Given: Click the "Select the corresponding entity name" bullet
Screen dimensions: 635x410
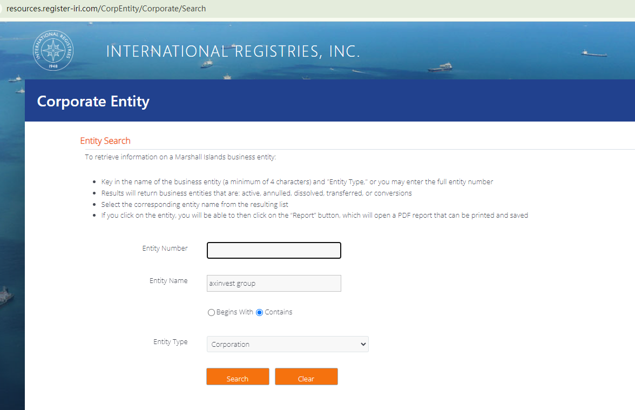Looking at the screenshot, I should (195, 204).
